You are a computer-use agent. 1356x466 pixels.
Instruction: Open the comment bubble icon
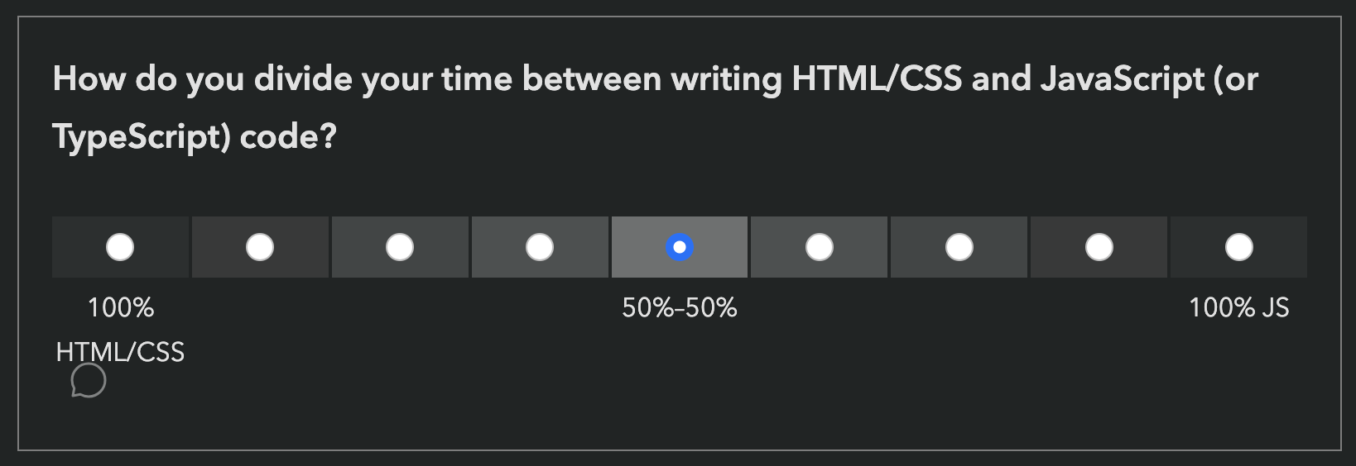[89, 381]
